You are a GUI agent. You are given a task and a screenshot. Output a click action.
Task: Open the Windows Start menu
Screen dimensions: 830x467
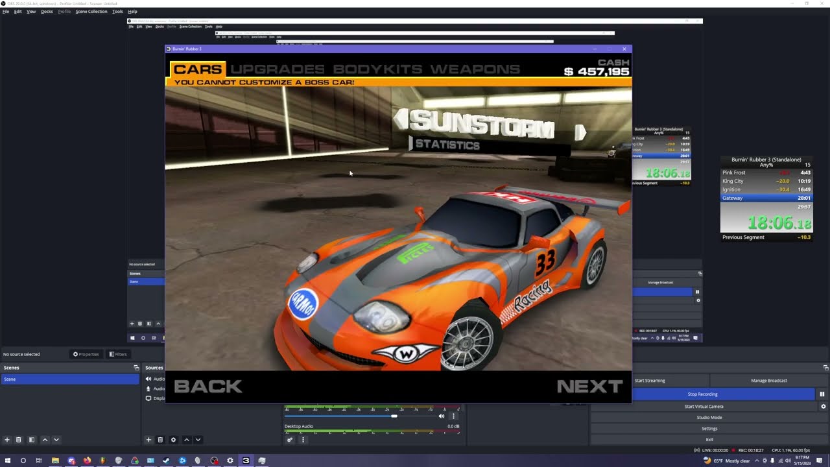pos(7,461)
